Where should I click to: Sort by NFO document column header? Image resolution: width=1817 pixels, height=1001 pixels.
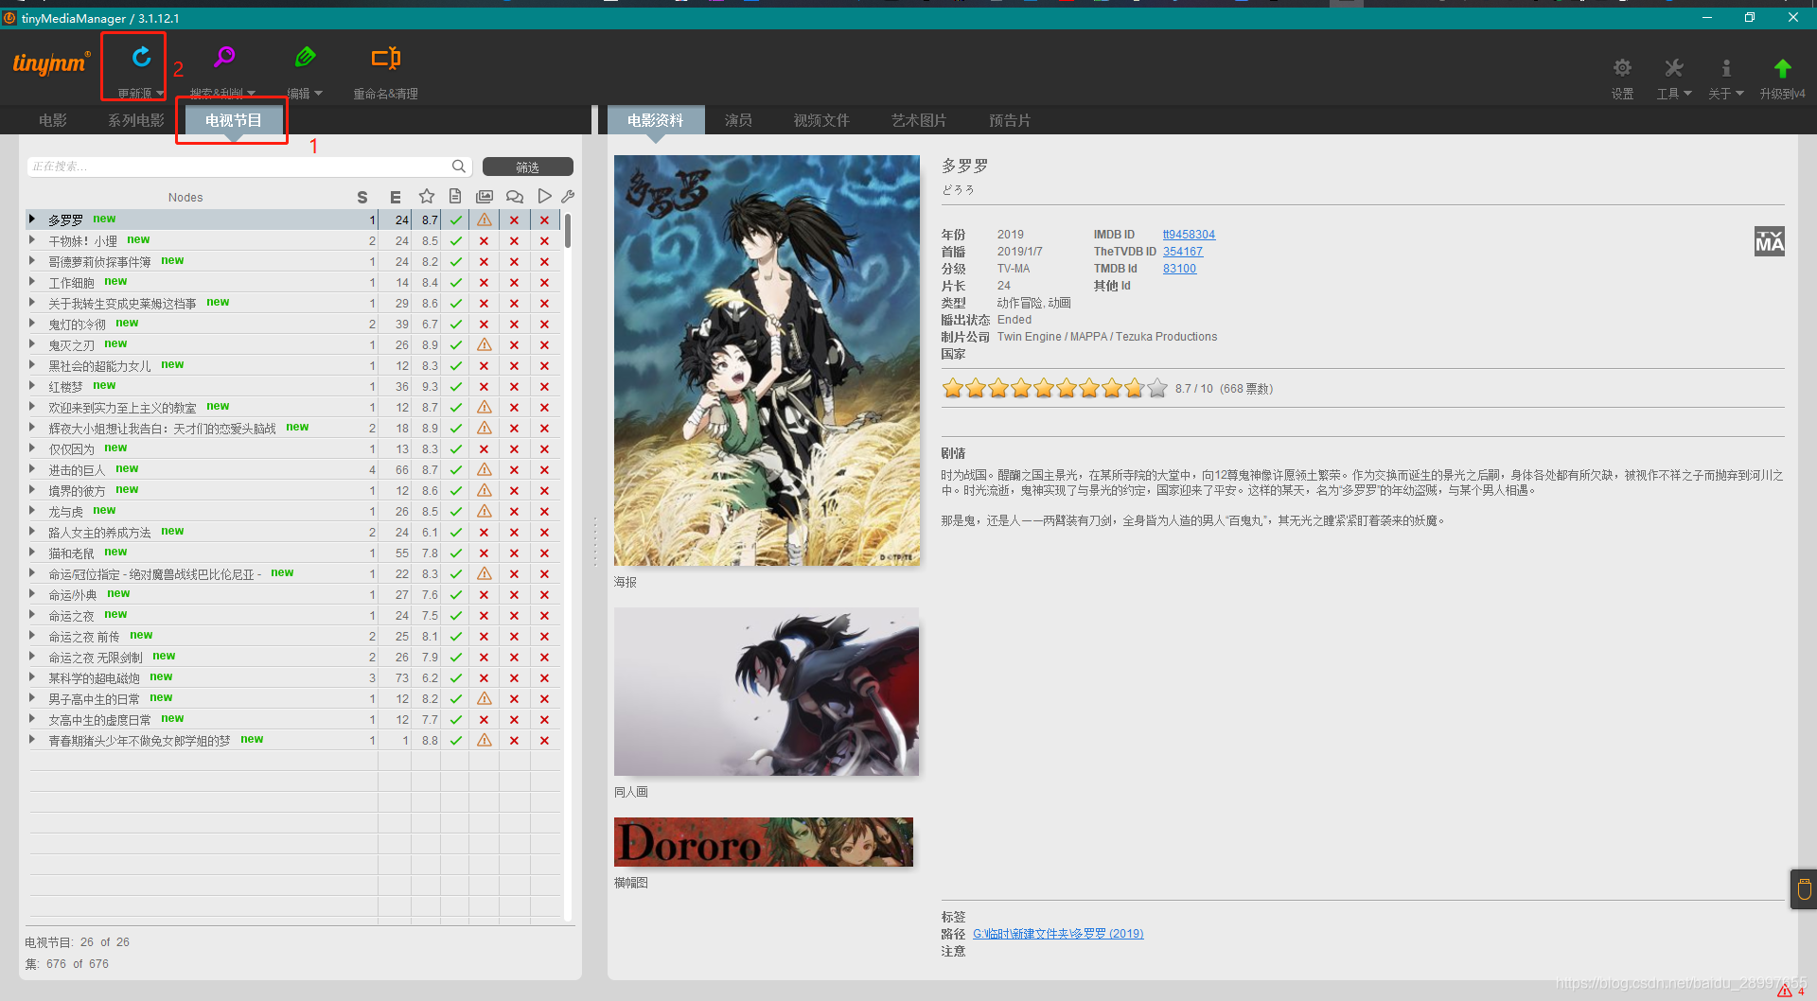pos(455,197)
